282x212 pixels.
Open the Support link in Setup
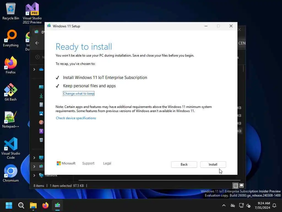(88, 163)
